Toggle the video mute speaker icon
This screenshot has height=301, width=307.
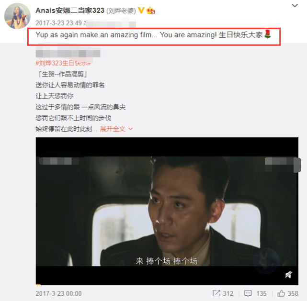coord(289,275)
